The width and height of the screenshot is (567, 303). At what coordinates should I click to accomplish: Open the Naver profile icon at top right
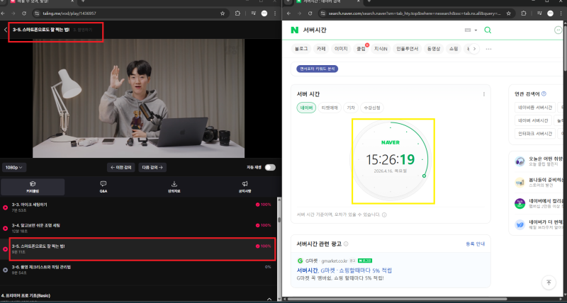point(558,30)
